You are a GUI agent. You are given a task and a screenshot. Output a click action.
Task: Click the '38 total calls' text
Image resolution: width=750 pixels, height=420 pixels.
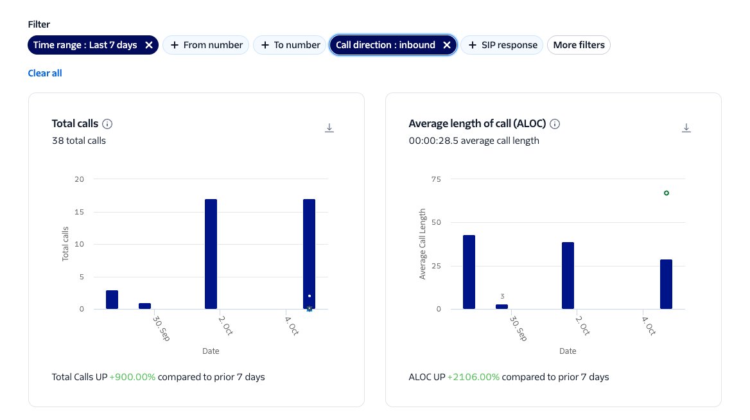coord(79,141)
